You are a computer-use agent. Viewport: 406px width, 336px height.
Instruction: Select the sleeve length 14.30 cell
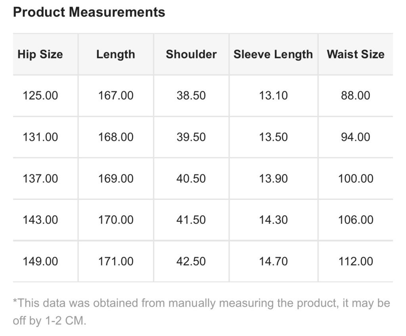(273, 220)
